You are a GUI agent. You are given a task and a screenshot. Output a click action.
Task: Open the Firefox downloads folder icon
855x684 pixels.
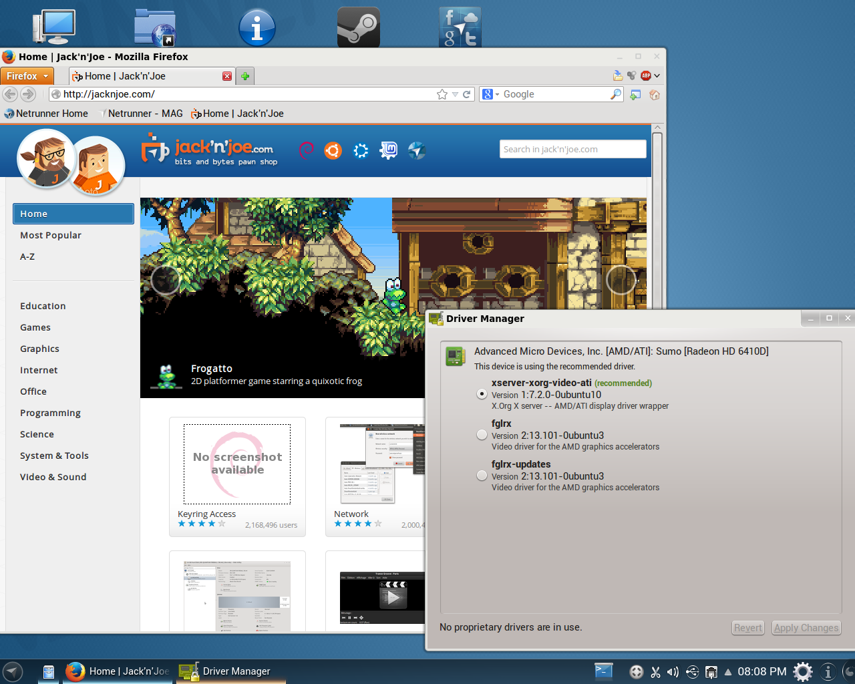coord(618,75)
